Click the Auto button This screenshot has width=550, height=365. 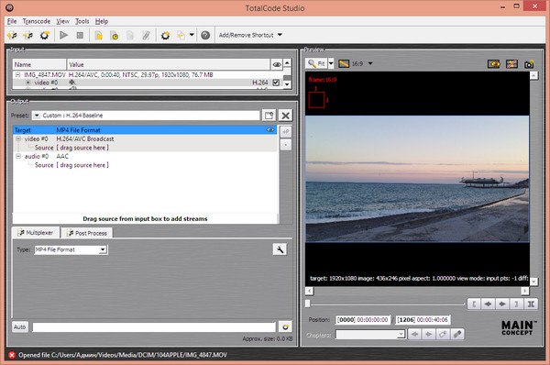19,327
